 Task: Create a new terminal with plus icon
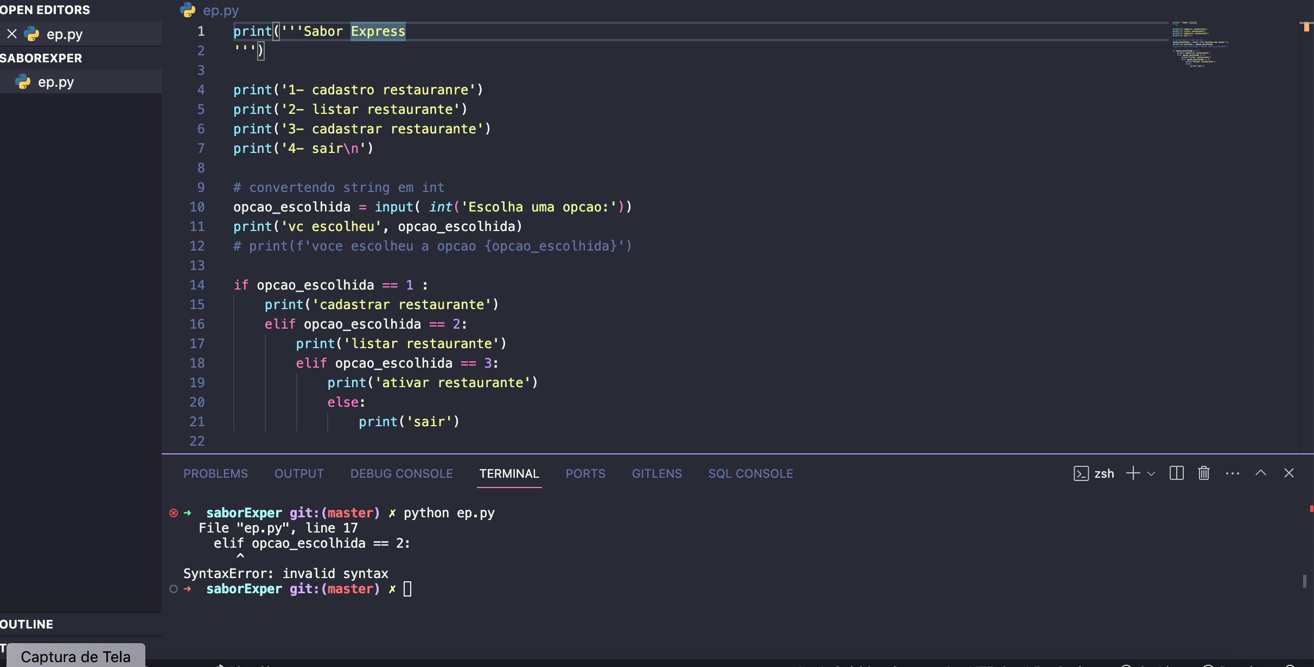tap(1133, 473)
